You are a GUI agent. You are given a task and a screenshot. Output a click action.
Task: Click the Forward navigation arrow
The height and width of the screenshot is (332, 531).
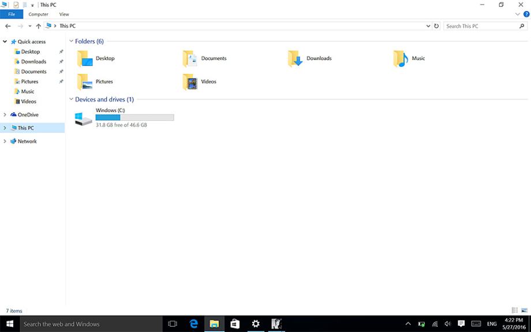click(x=20, y=26)
